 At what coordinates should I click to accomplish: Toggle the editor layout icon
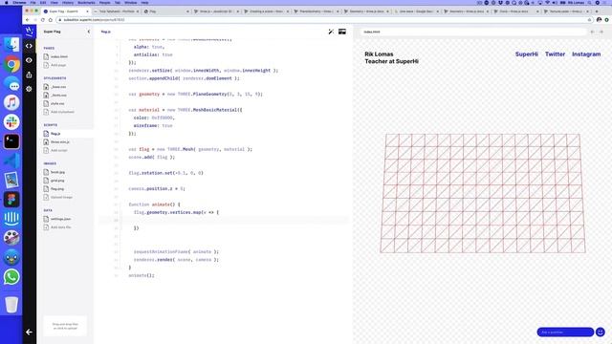[342, 32]
